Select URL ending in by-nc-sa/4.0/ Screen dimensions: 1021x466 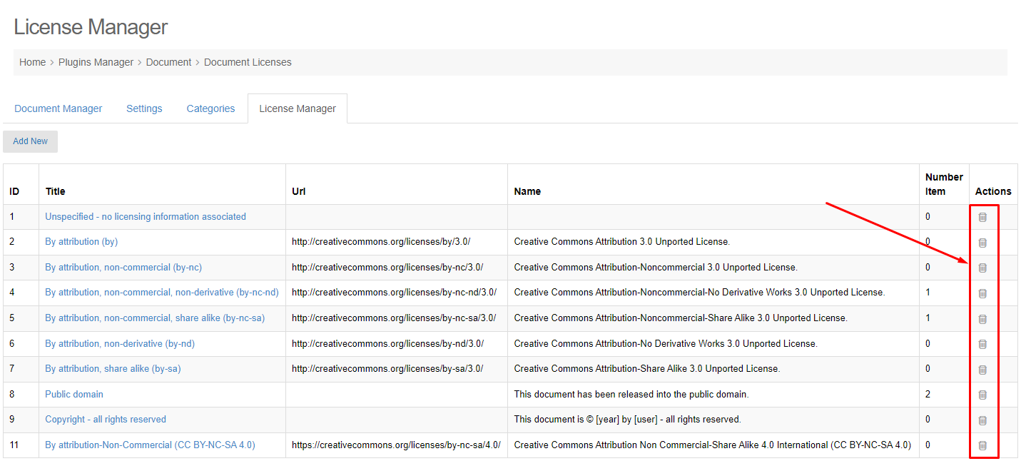(396, 445)
